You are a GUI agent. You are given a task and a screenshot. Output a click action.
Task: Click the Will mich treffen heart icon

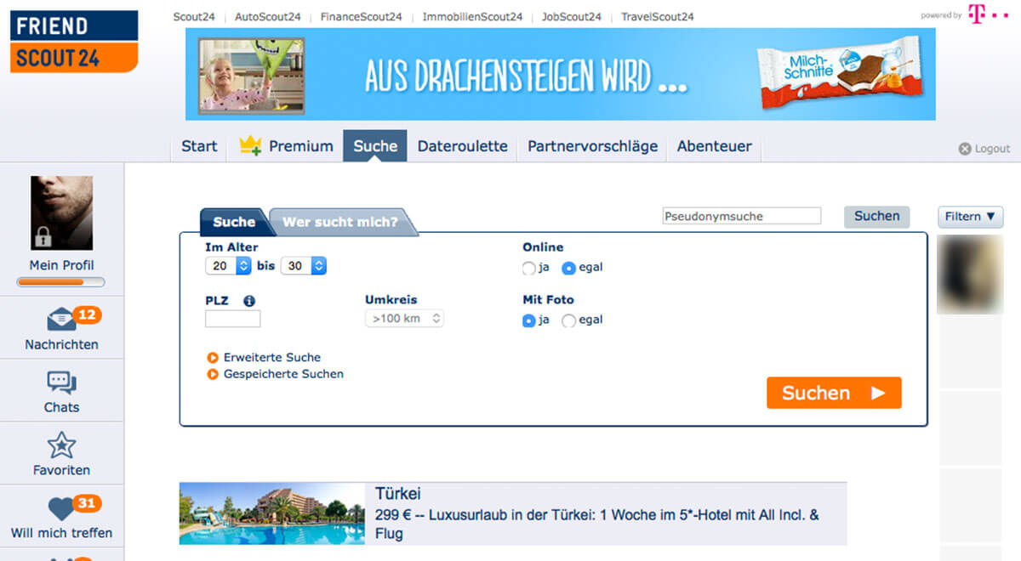[x=61, y=509]
